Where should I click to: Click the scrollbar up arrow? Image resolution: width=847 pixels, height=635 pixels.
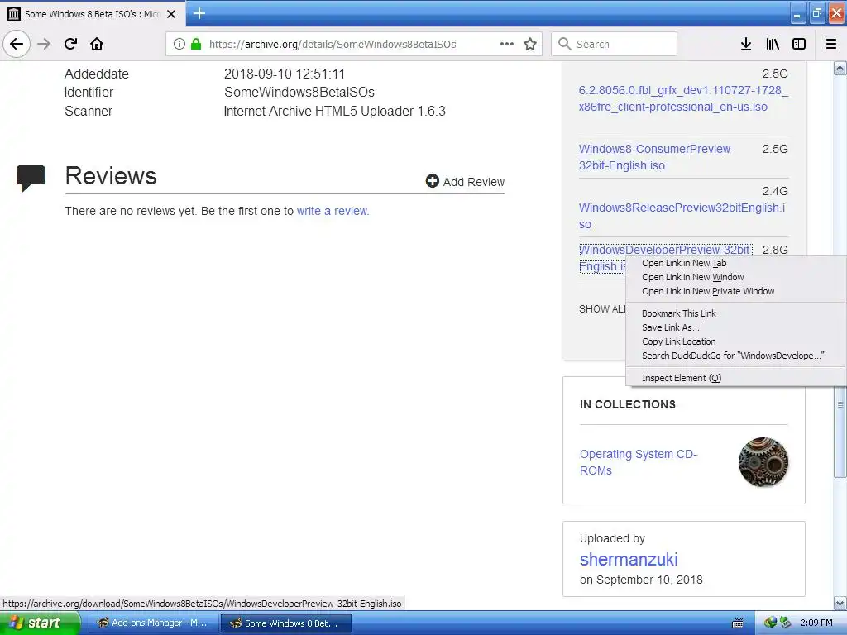(x=840, y=68)
